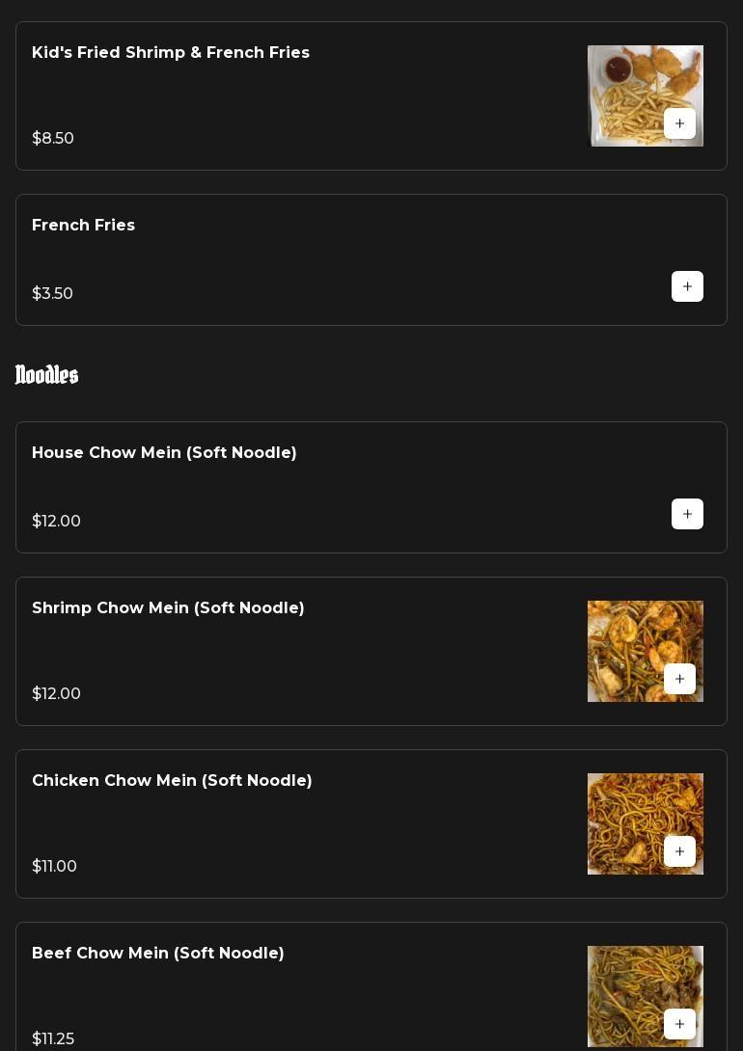743x1051 pixels.
Task: Click the Noodles section heading
Action: point(46,375)
